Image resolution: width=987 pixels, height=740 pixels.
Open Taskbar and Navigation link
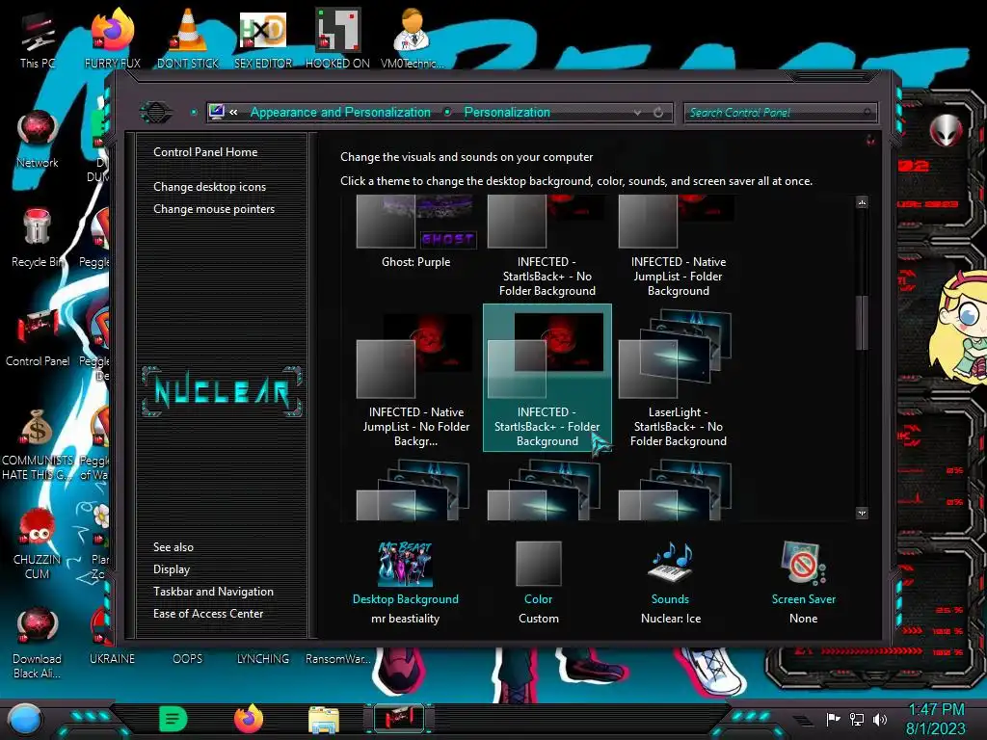213,592
